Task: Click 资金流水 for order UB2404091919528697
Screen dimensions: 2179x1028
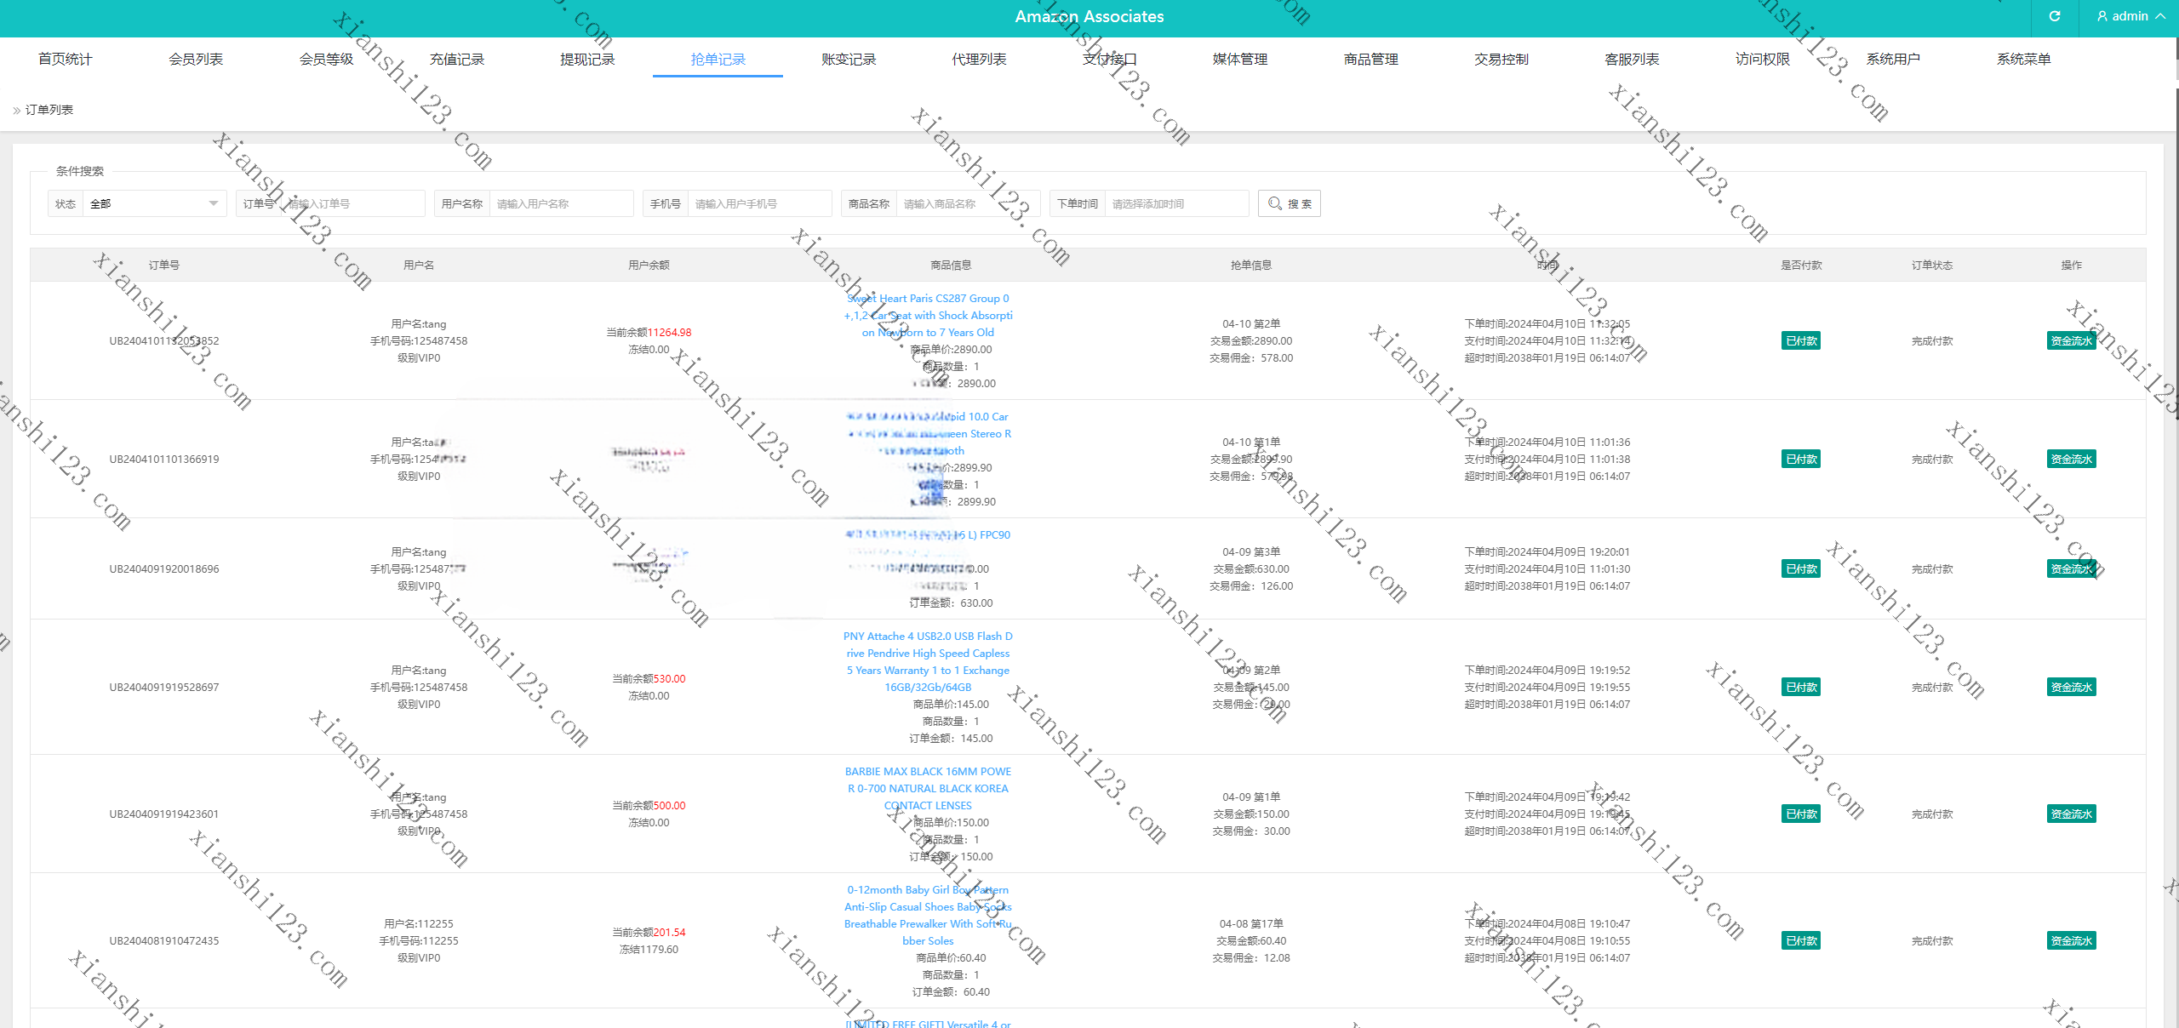Action: 2071,687
